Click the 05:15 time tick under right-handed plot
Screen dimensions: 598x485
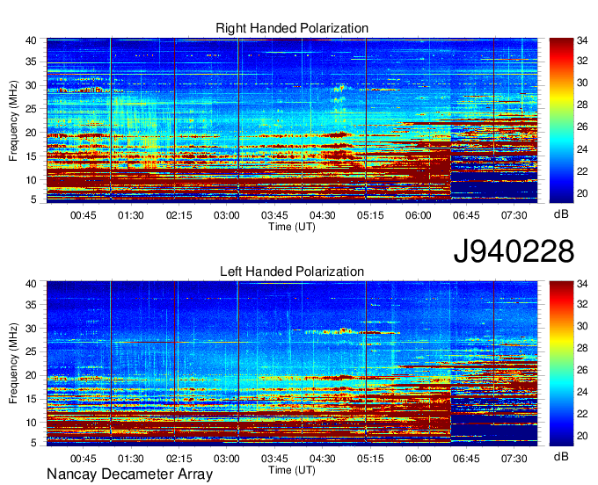(x=370, y=215)
